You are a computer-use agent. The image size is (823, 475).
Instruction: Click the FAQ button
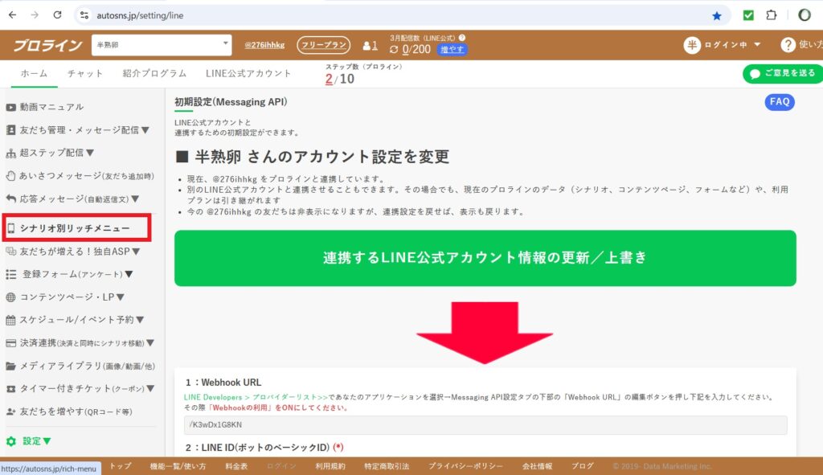[x=780, y=102]
